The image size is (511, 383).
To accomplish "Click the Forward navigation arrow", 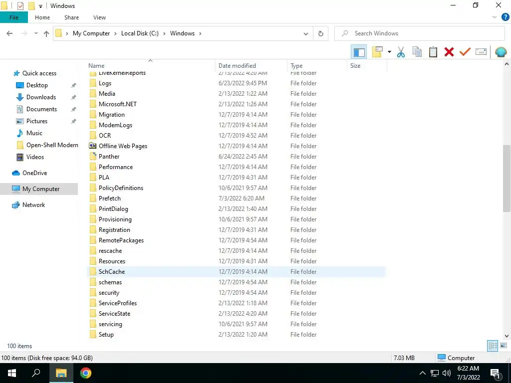I will point(24,33).
